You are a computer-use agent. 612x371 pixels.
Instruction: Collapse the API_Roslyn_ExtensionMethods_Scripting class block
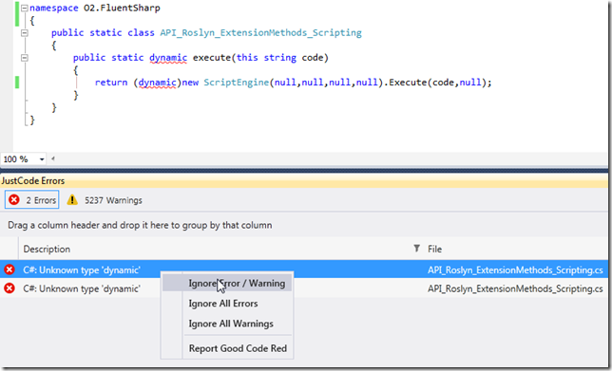(24, 32)
